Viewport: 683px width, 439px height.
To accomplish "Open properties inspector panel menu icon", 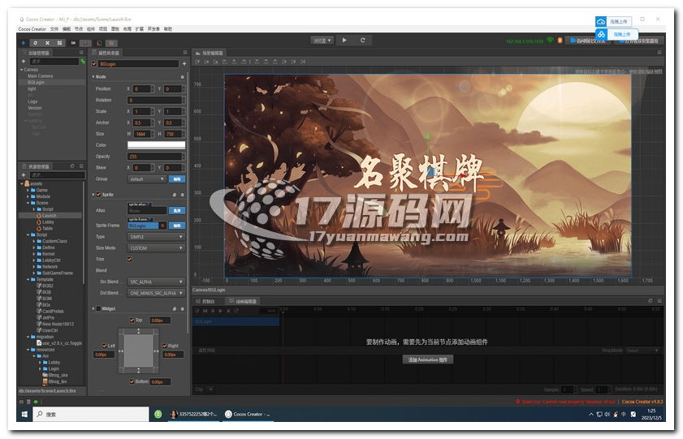I will tap(184, 52).
